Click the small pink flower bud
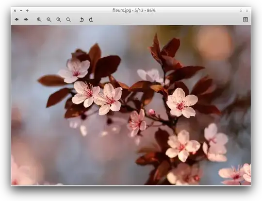The width and height of the screenshot is (262, 201). 152,112
